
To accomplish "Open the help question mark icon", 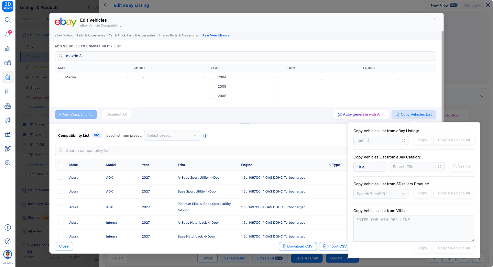I will click(x=8, y=241).
